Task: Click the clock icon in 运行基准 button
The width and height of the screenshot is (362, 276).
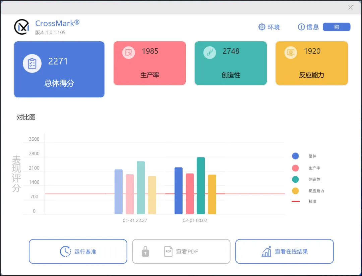Action: tap(65, 251)
